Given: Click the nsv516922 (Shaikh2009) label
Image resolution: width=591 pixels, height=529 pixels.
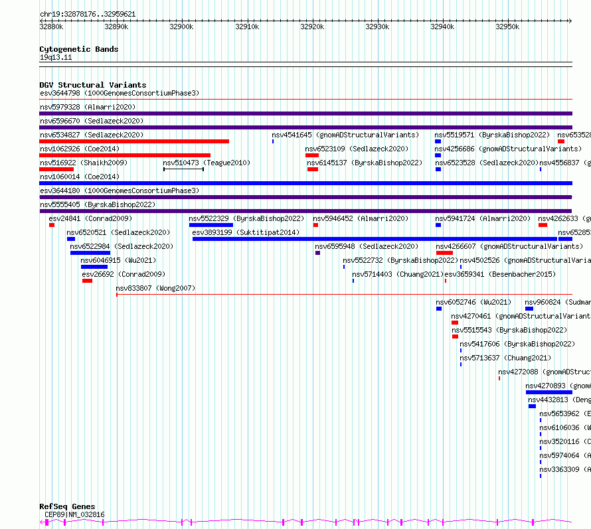Looking at the screenshot, I should coord(84,163).
